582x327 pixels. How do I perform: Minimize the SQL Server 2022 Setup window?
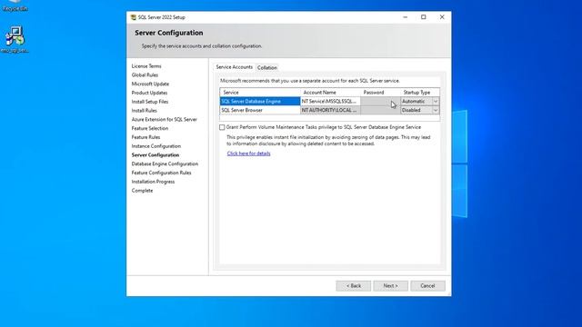click(406, 17)
